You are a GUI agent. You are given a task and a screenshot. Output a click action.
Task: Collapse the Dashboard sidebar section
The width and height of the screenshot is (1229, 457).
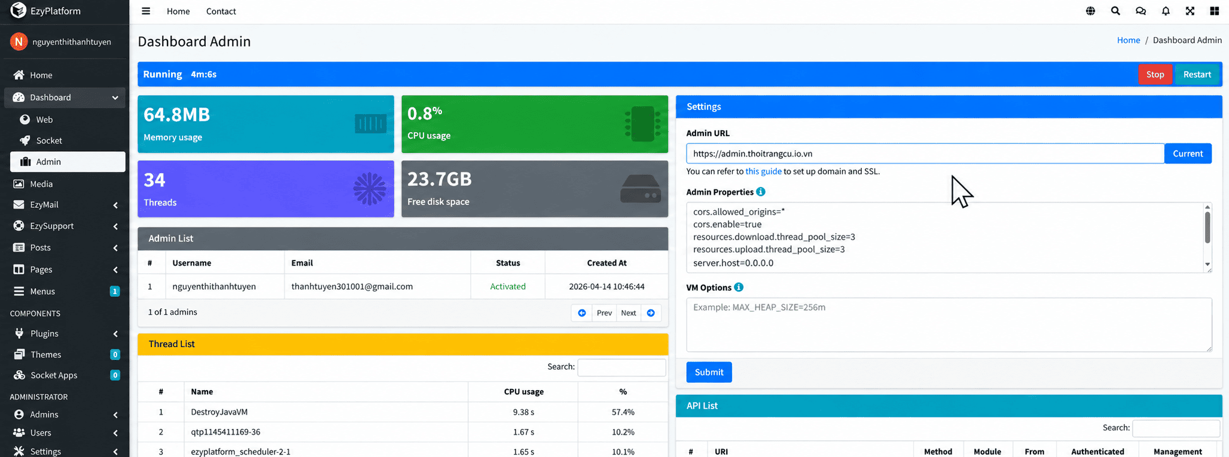[x=65, y=97]
